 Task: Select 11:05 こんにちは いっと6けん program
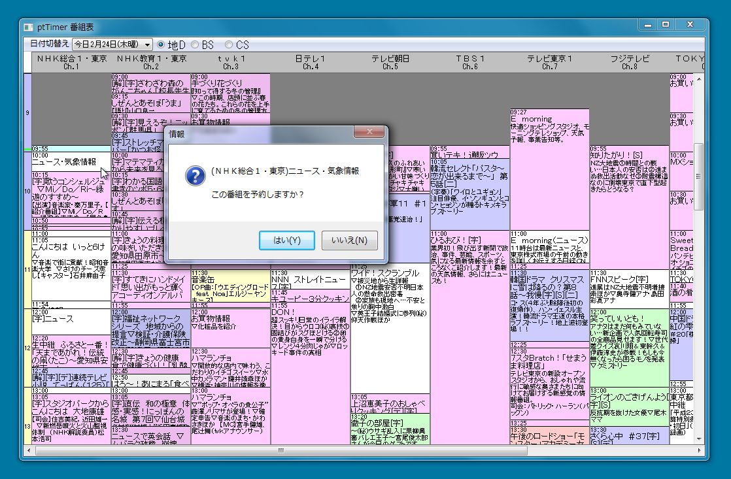tap(71, 269)
